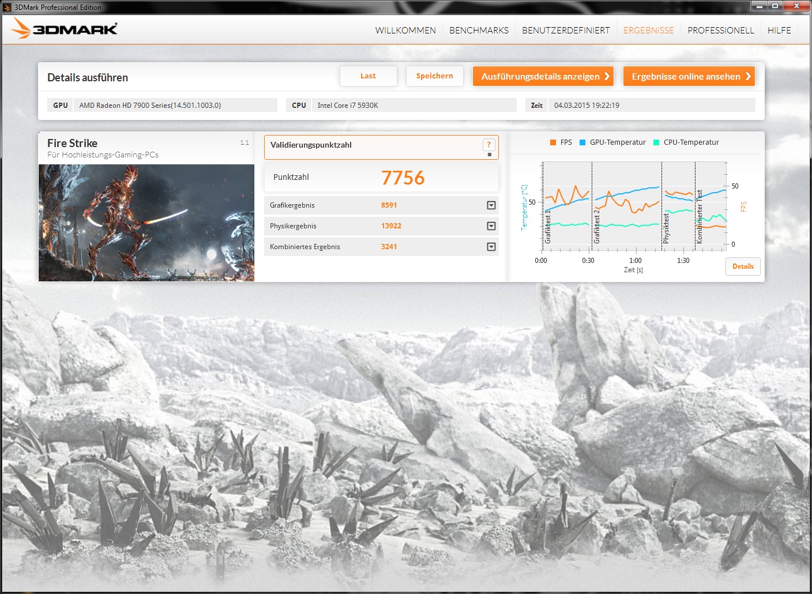The image size is (812, 594).
Task: Go to the BENUTZERDEFINIERT tab
Action: coord(566,31)
